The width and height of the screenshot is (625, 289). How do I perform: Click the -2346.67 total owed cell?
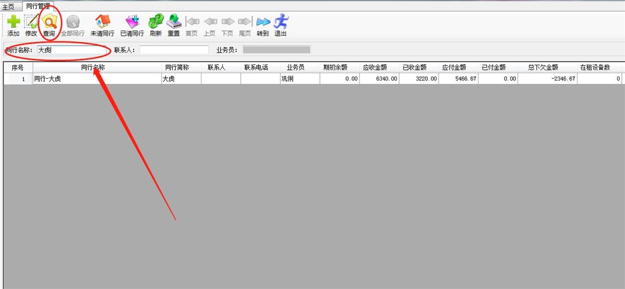coord(548,79)
